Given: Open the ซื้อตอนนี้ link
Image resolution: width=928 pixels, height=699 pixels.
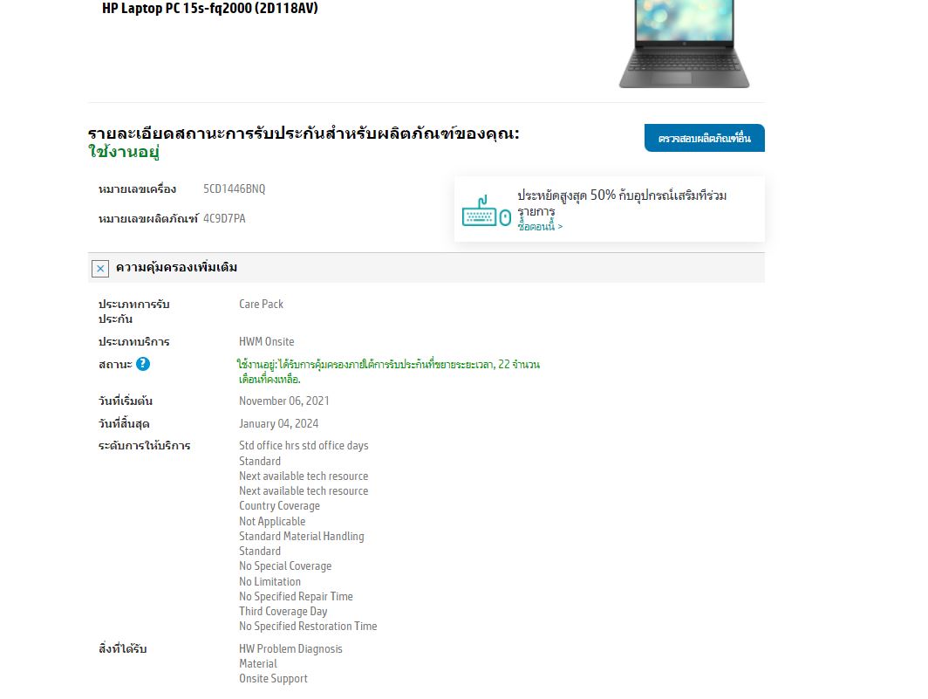Looking at the screenshot, I should coord(540,226).
